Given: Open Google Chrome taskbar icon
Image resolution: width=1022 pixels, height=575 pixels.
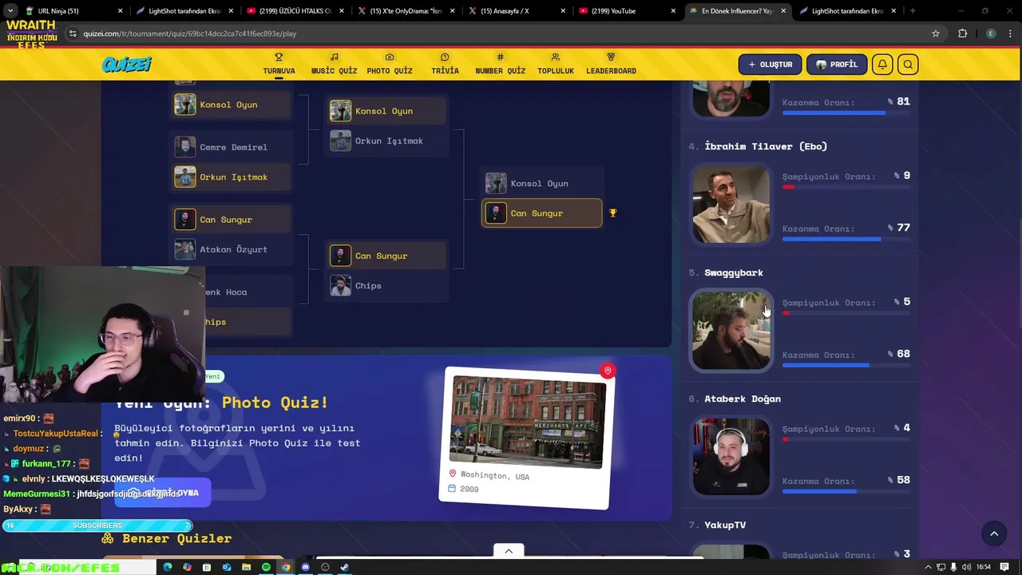Looking at the screenshot, I should click(x=286, y=567).
